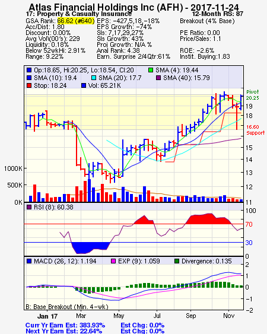Screen dimensions: 267x334
Task: Click the 'EXP (9): 1.059' legend text
Action: click(139, 261)
